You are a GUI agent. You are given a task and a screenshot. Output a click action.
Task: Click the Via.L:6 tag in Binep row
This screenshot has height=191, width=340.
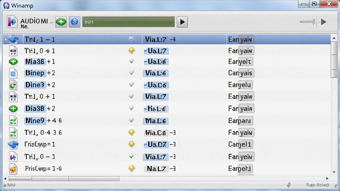coord(155,73)
